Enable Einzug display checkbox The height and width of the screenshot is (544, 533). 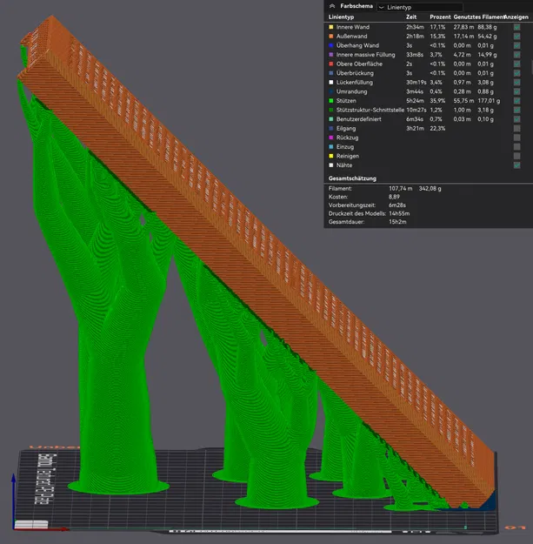pos(516,147)
